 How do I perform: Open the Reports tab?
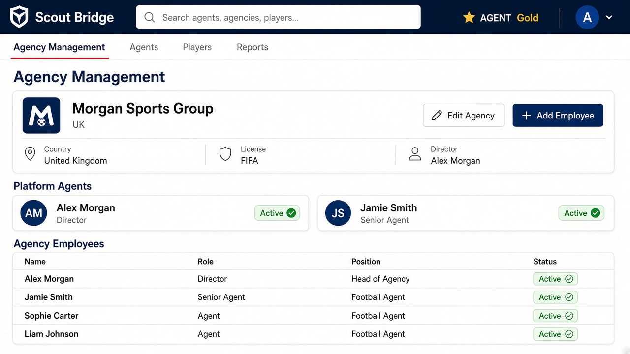(x=252, y=47)
